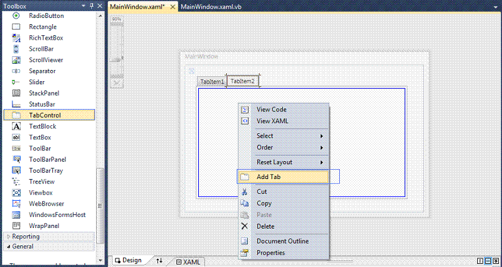Viewport: 502px width, 267px height.
Task: Collapse the bottom pane with chevron icon
Action: [x=496, y=261]
